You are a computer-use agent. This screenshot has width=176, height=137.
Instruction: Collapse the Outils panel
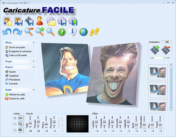pos(33,90)
